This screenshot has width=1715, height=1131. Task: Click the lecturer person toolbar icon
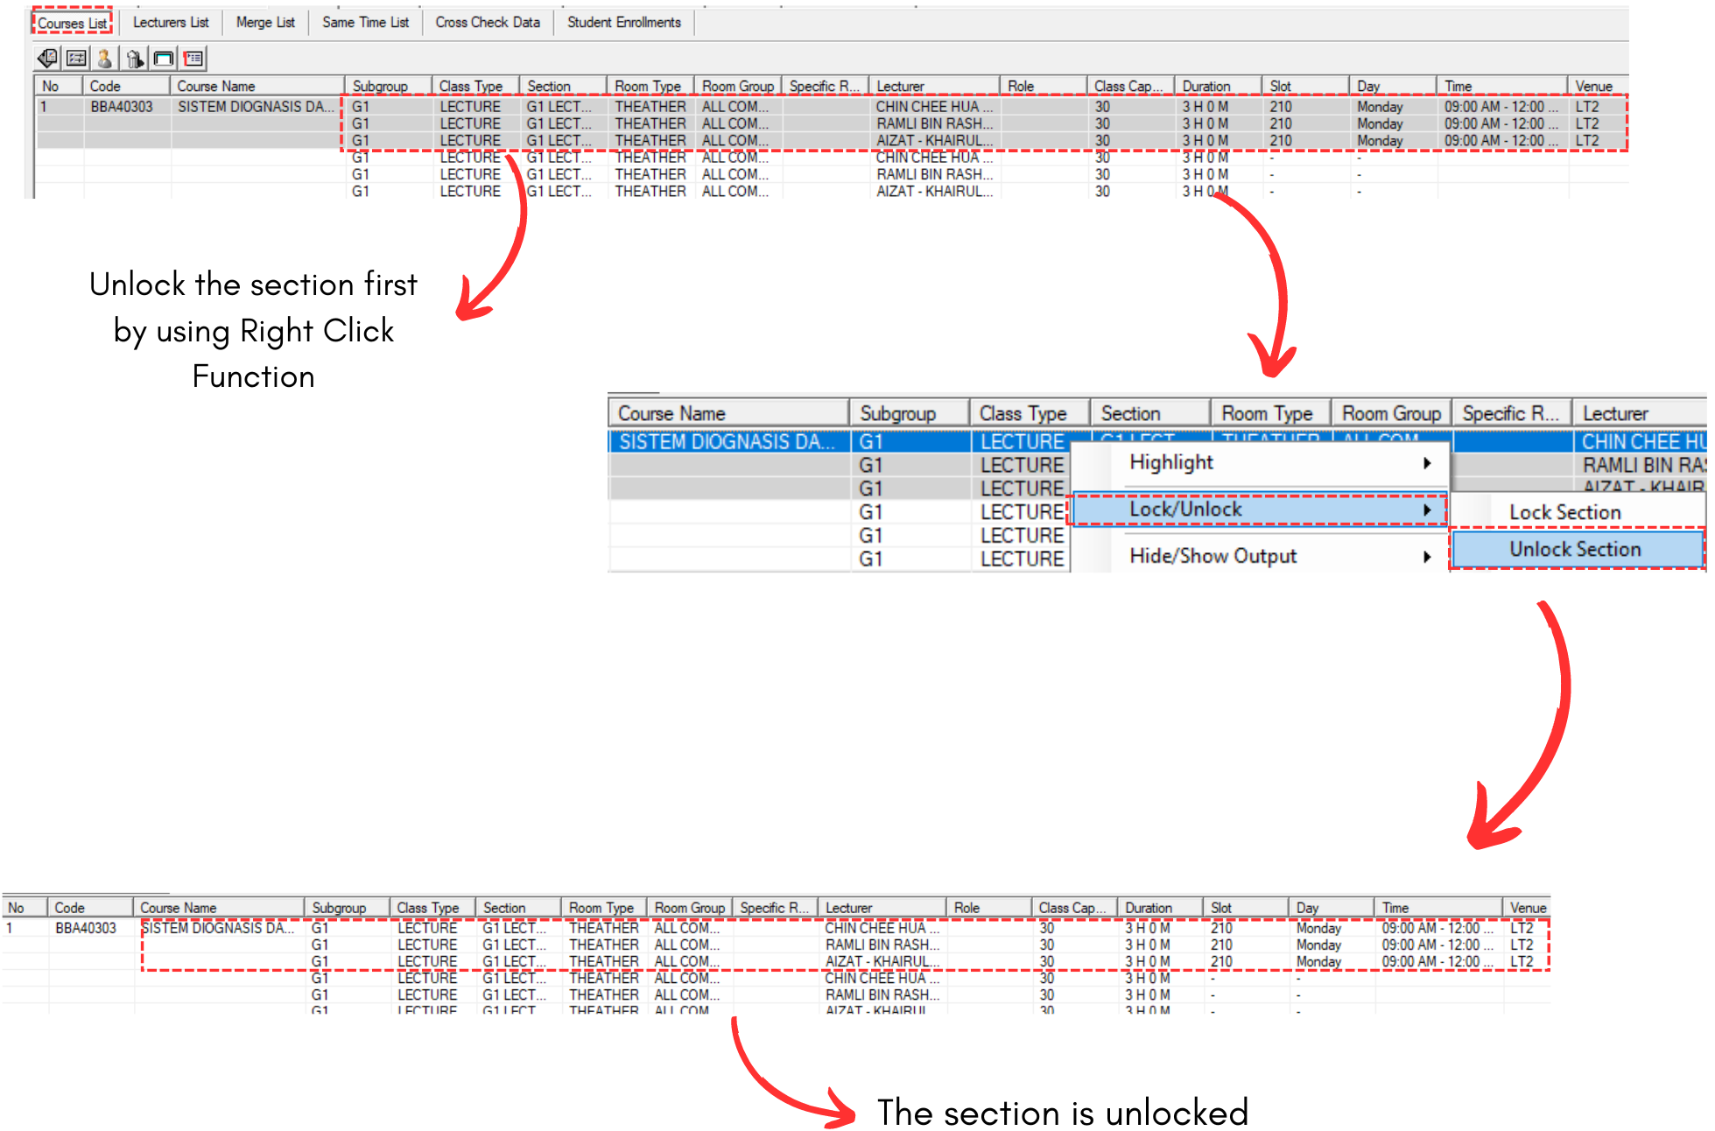(105, 59)
